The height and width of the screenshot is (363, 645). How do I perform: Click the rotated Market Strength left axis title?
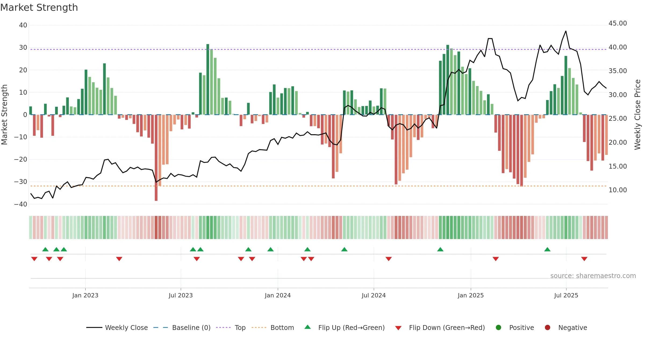coord(4,115)
